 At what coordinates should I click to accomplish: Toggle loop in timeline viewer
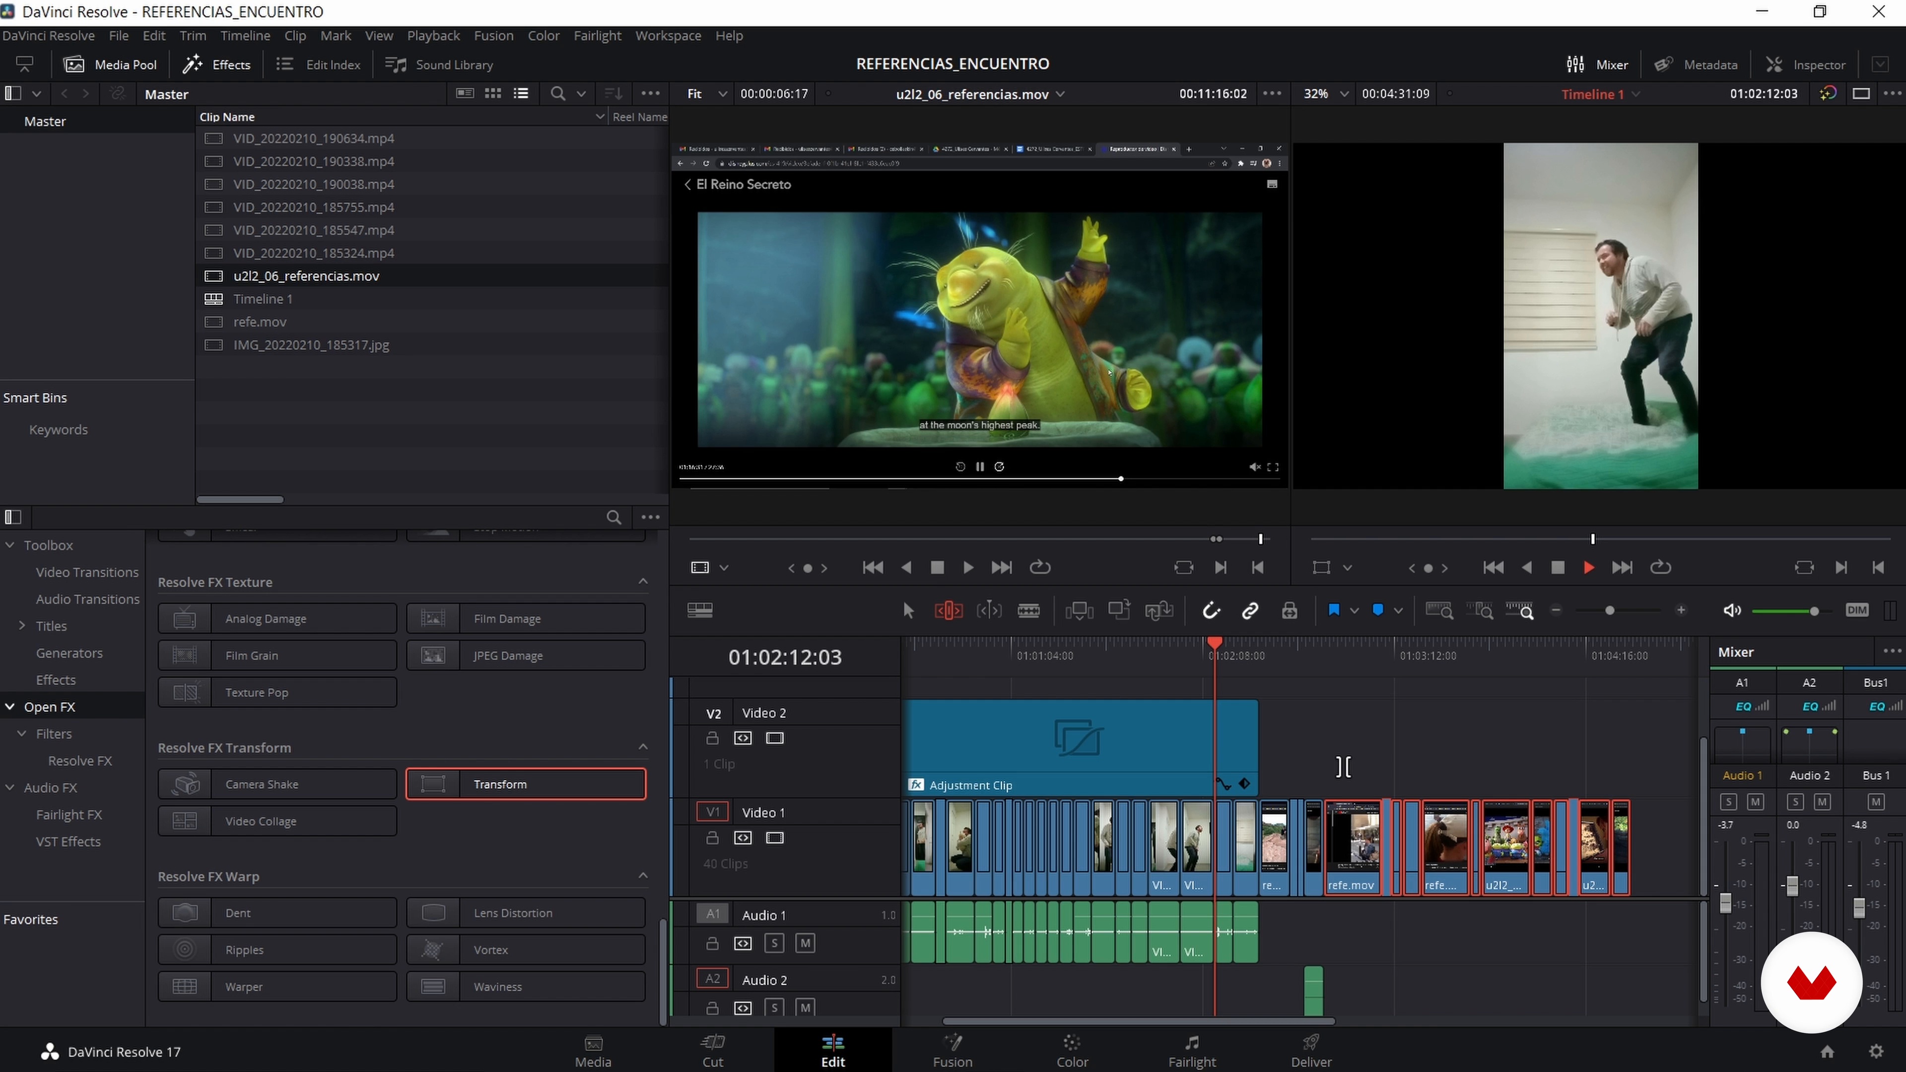click(x=1660, y=567)
